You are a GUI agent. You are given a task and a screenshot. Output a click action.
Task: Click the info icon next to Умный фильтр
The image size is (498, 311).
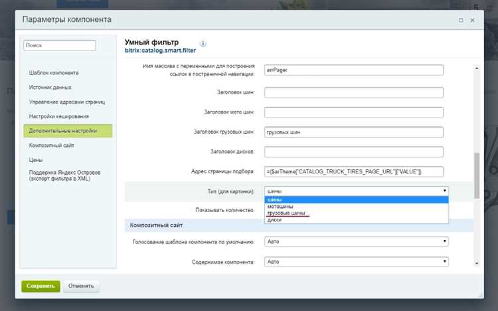pyautogui.click(x=203, y=44)
